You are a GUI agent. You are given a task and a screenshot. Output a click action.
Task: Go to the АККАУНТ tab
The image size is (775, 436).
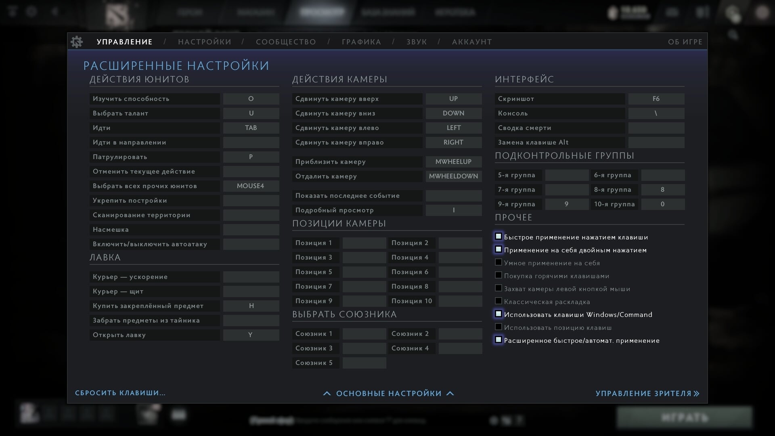click(472, 42)
